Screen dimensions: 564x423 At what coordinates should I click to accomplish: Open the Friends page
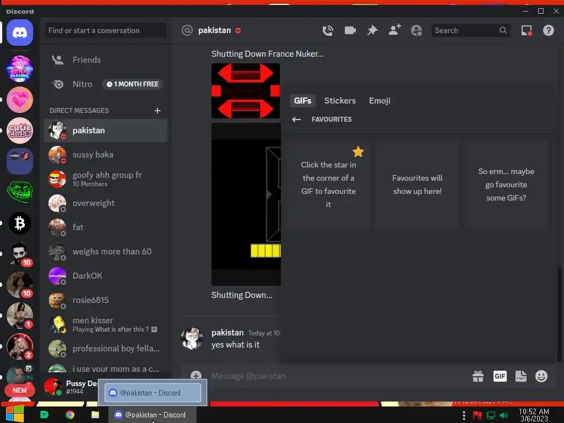click(x=105, y=59)
